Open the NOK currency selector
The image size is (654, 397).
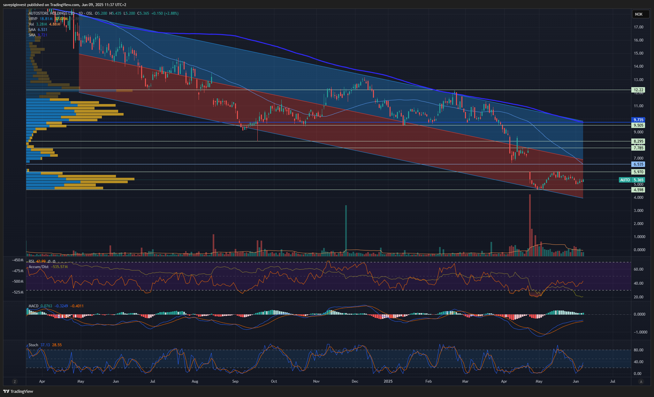click(x=641, y=14)
